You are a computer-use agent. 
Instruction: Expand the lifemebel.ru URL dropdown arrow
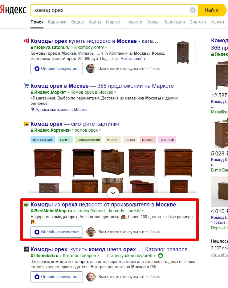(x=155, y=256)
